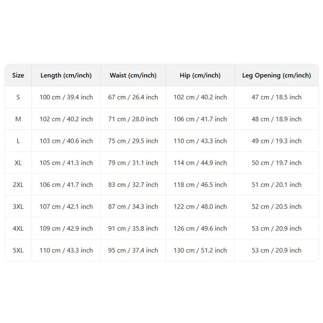
Task: Select the L size row label
Action: (18, 141)
